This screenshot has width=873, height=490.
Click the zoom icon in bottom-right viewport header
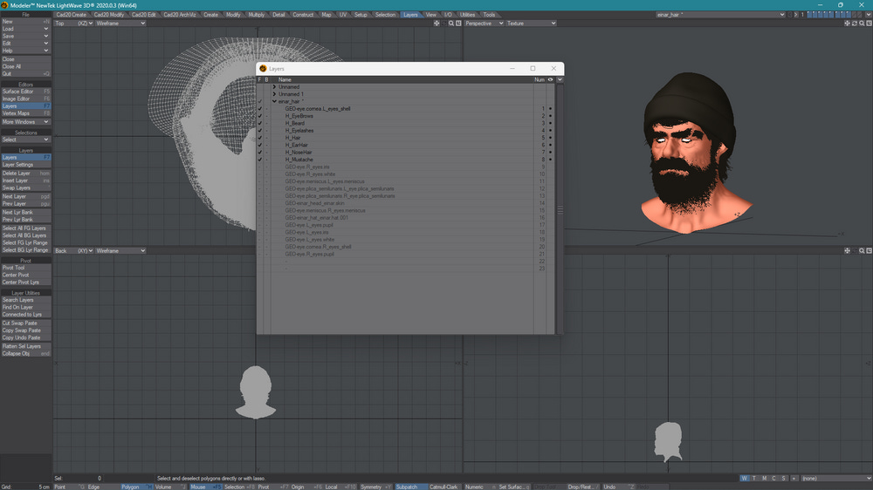862,251
